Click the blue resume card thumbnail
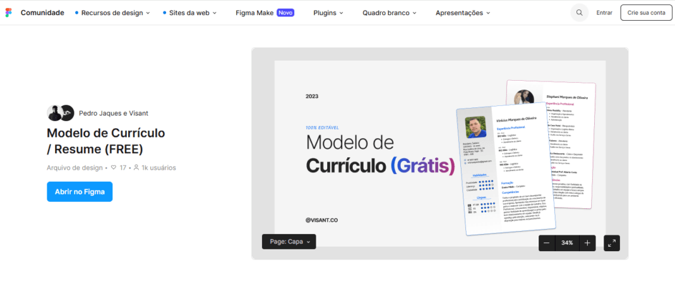The height and width of the screenshot is (284, 675). pyautogui.click(x=506, y=169)
